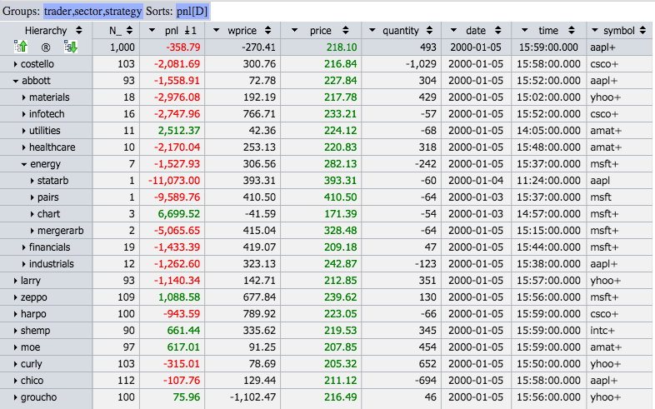
Task: Open the time column dropdown menu
Action: [525, 31]
